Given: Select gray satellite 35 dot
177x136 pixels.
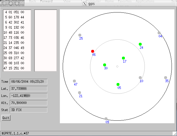Looking at the screenshot, I should [x=166, y=78].
